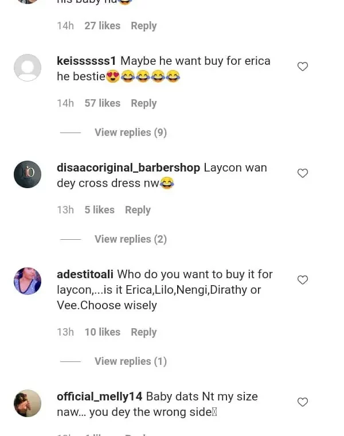Open keisssss1 username link
Image resolution: width=344 pixels, height=436 pixels.
86,61
